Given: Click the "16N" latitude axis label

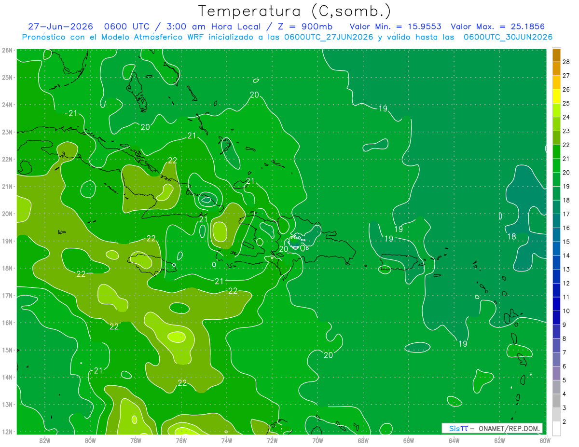Looking at the screenshot, I should (x=7, y=323).
